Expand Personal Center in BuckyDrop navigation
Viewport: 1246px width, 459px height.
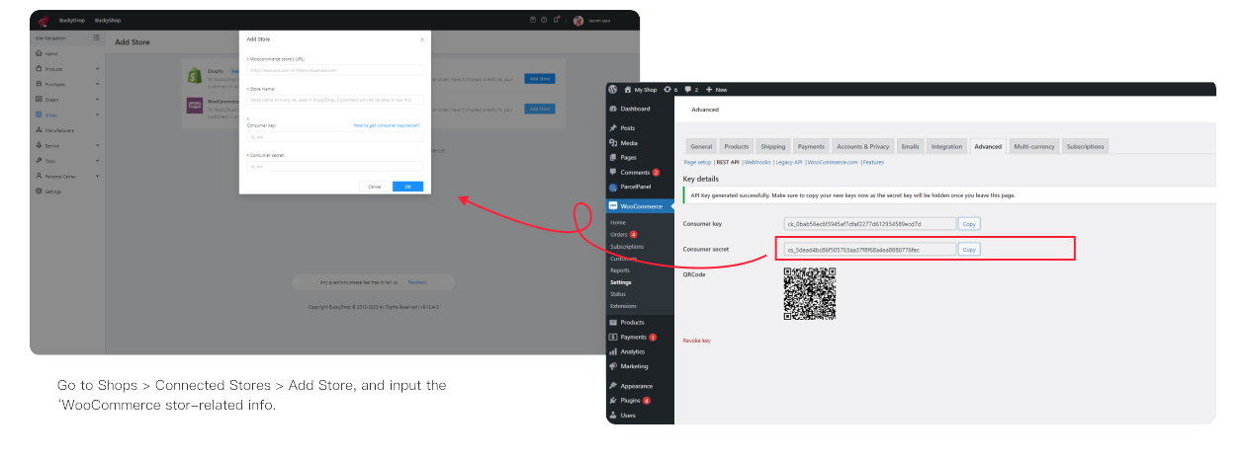(97, 176)
